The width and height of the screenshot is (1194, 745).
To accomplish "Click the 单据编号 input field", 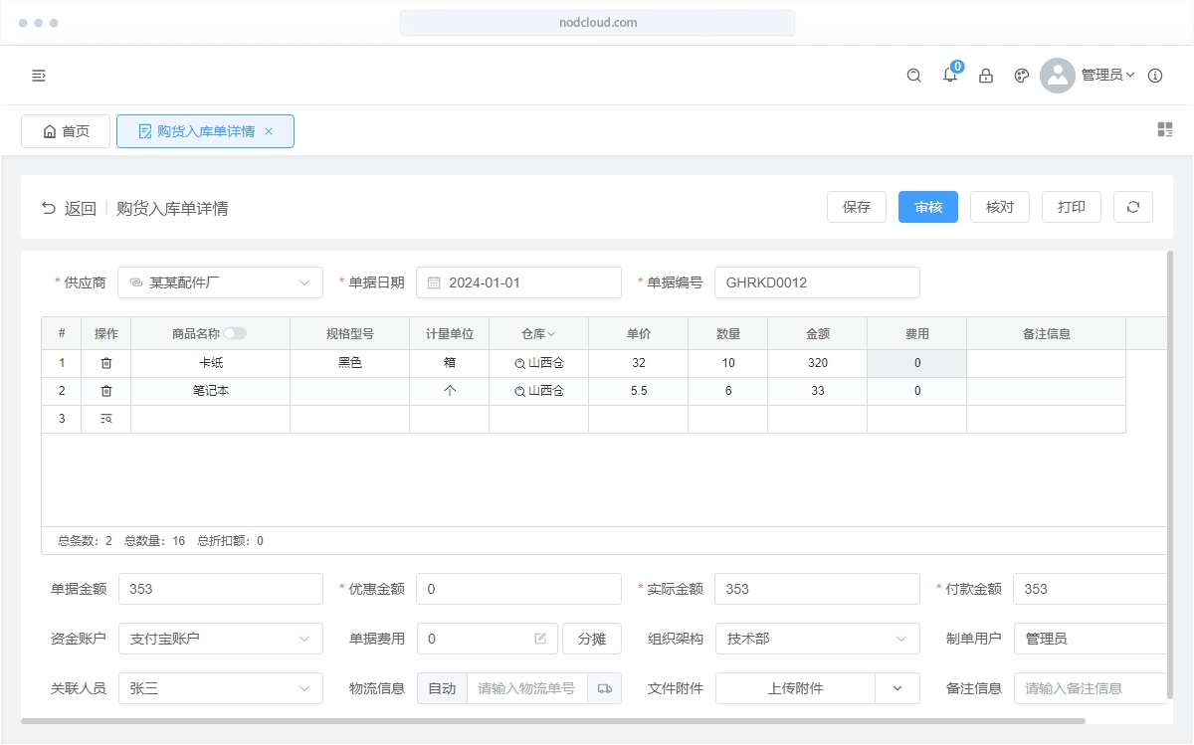I will coord(816,282).
